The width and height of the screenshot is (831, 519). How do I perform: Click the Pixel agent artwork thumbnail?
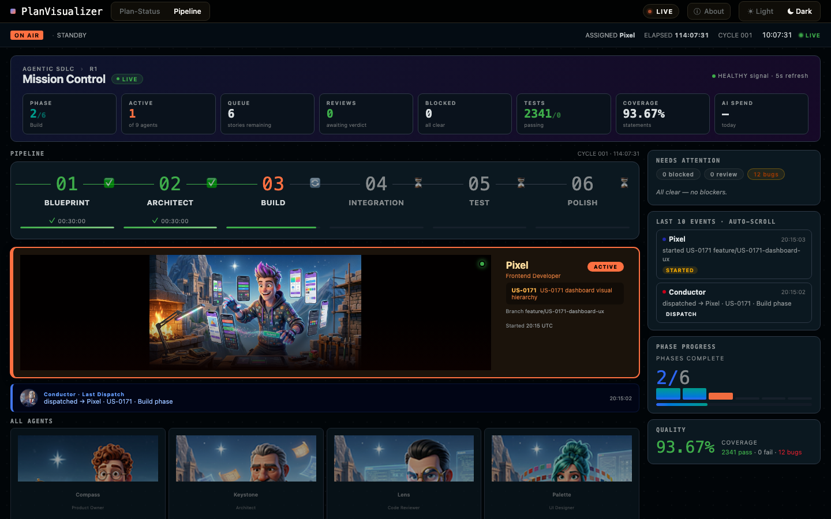coord(255,312)
